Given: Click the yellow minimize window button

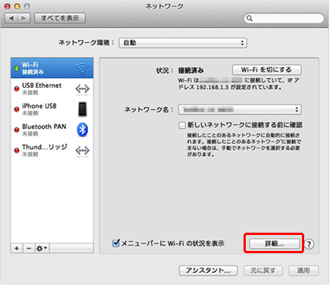Looking at the screenshot, I should (17, 6).
